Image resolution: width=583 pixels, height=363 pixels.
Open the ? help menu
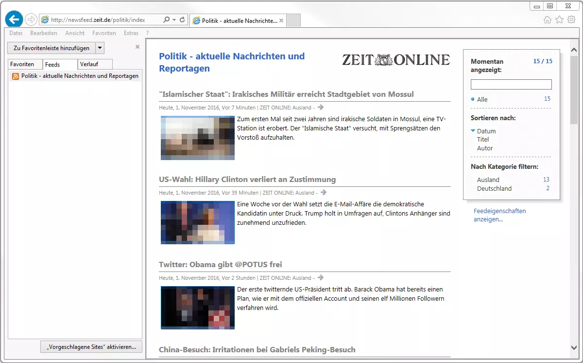147,33
